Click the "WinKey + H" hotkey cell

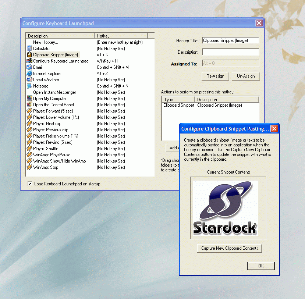107,61
